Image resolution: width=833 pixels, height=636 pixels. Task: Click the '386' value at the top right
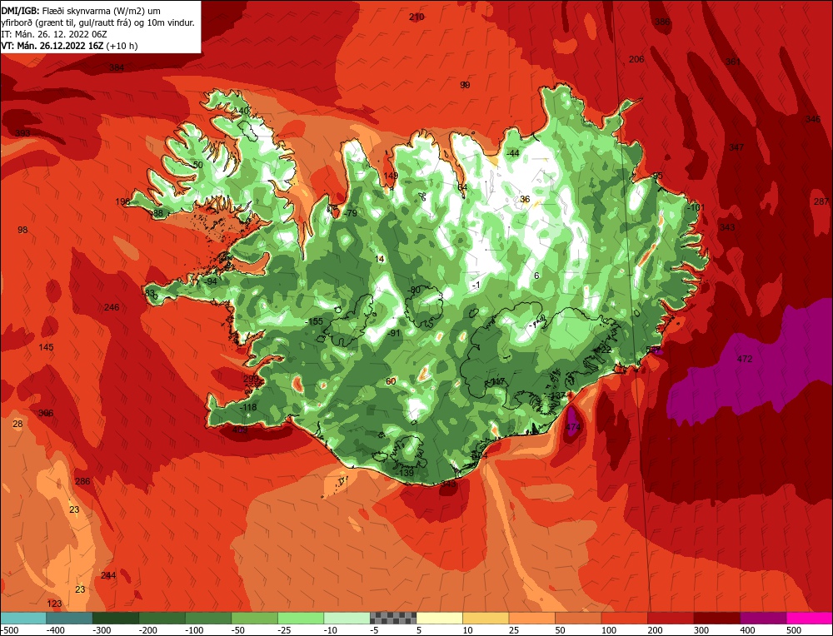662,22
